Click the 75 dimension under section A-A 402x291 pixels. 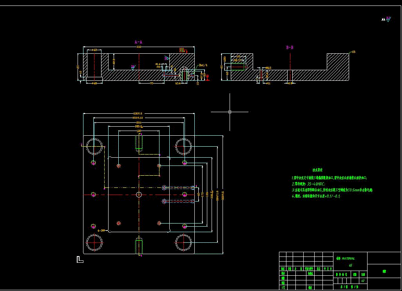point(152,83)
